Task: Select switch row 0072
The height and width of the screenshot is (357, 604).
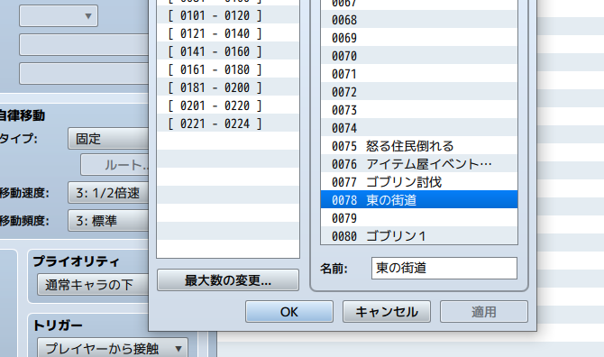Action: pos(418,92)
